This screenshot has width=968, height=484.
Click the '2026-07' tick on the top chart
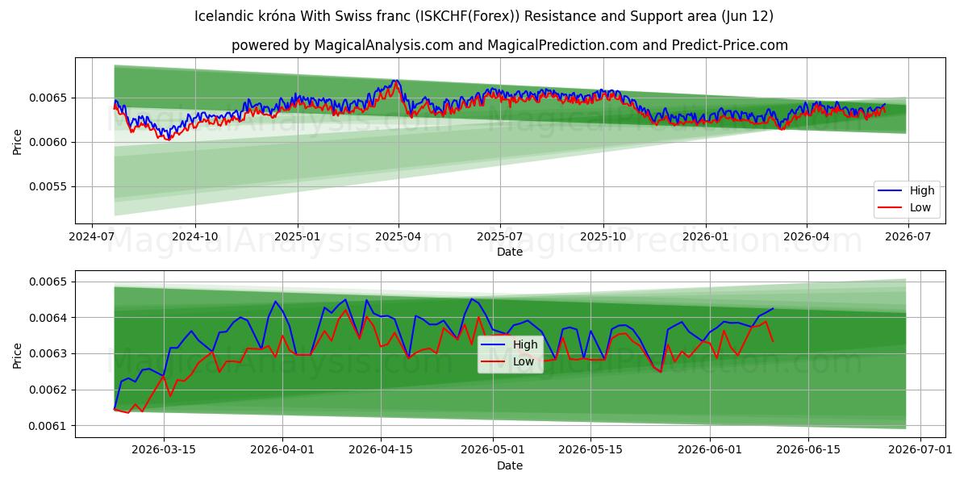pyautogui.click(x=908, y=236)
